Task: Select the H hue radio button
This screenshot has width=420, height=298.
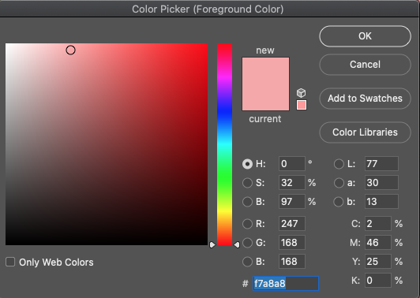Action: point(247,164)
